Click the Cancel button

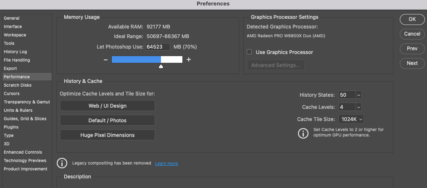pyautogui.click(x=412, y=34)
